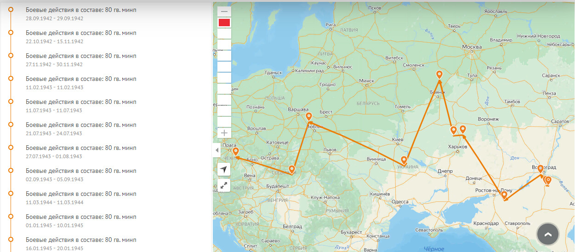
Task: Click timeline dot for 27.07.1943 - 01.08.1943
Action: tap(11, 148)
